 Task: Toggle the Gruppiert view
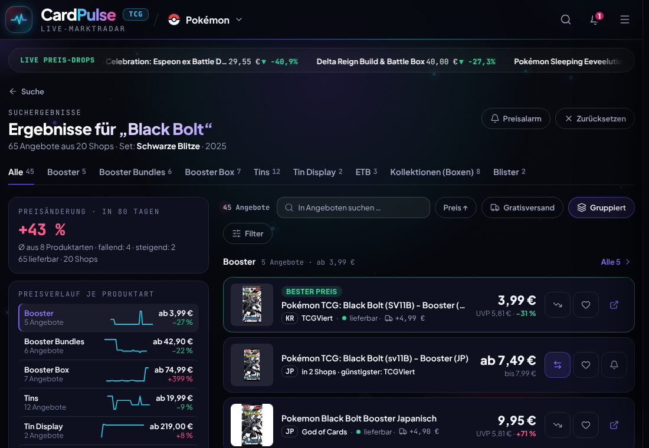[x=601, y=207]
